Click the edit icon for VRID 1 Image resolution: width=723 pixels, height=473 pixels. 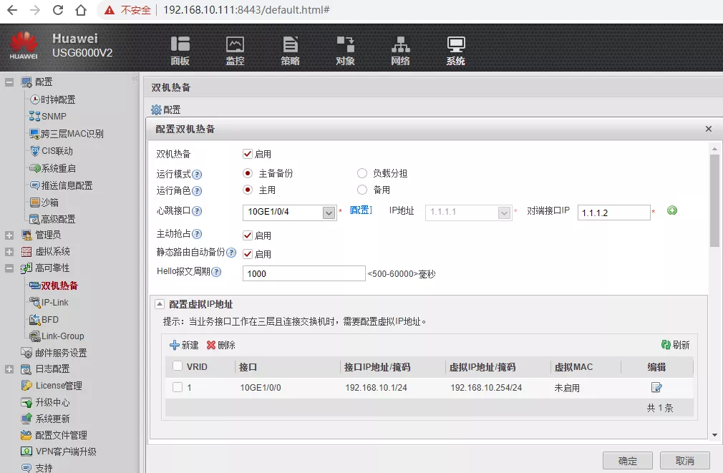[656, 388]
